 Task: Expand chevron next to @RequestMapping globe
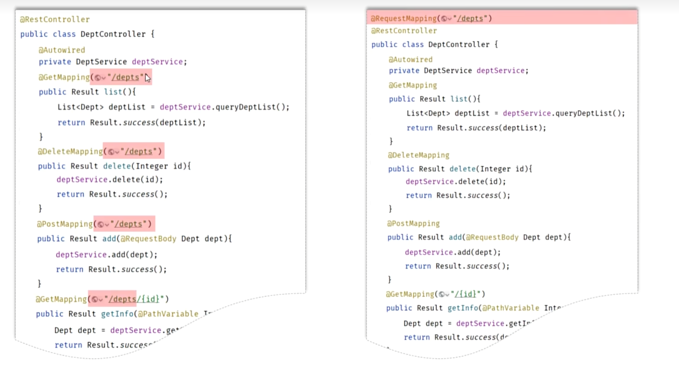pyautogui.click(x=450, y=19)
